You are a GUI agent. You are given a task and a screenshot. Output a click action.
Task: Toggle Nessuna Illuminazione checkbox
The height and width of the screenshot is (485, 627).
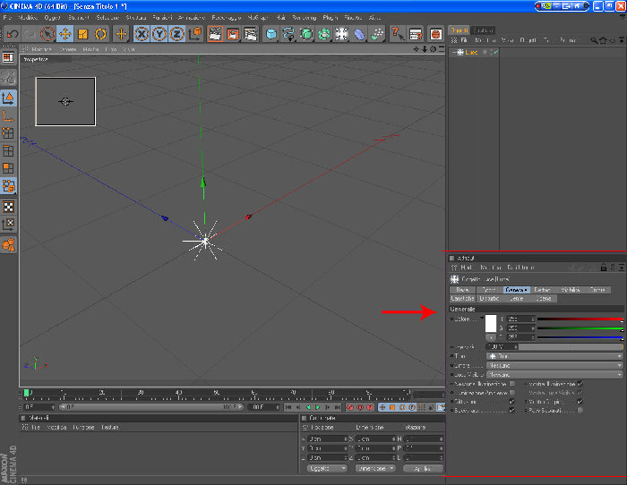coord(511,384)
